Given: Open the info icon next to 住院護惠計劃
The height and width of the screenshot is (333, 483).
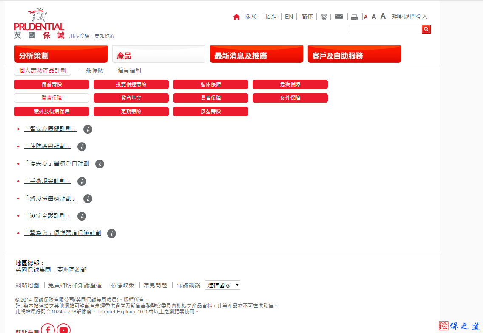Looking at the screenshot, I should 82,146.
